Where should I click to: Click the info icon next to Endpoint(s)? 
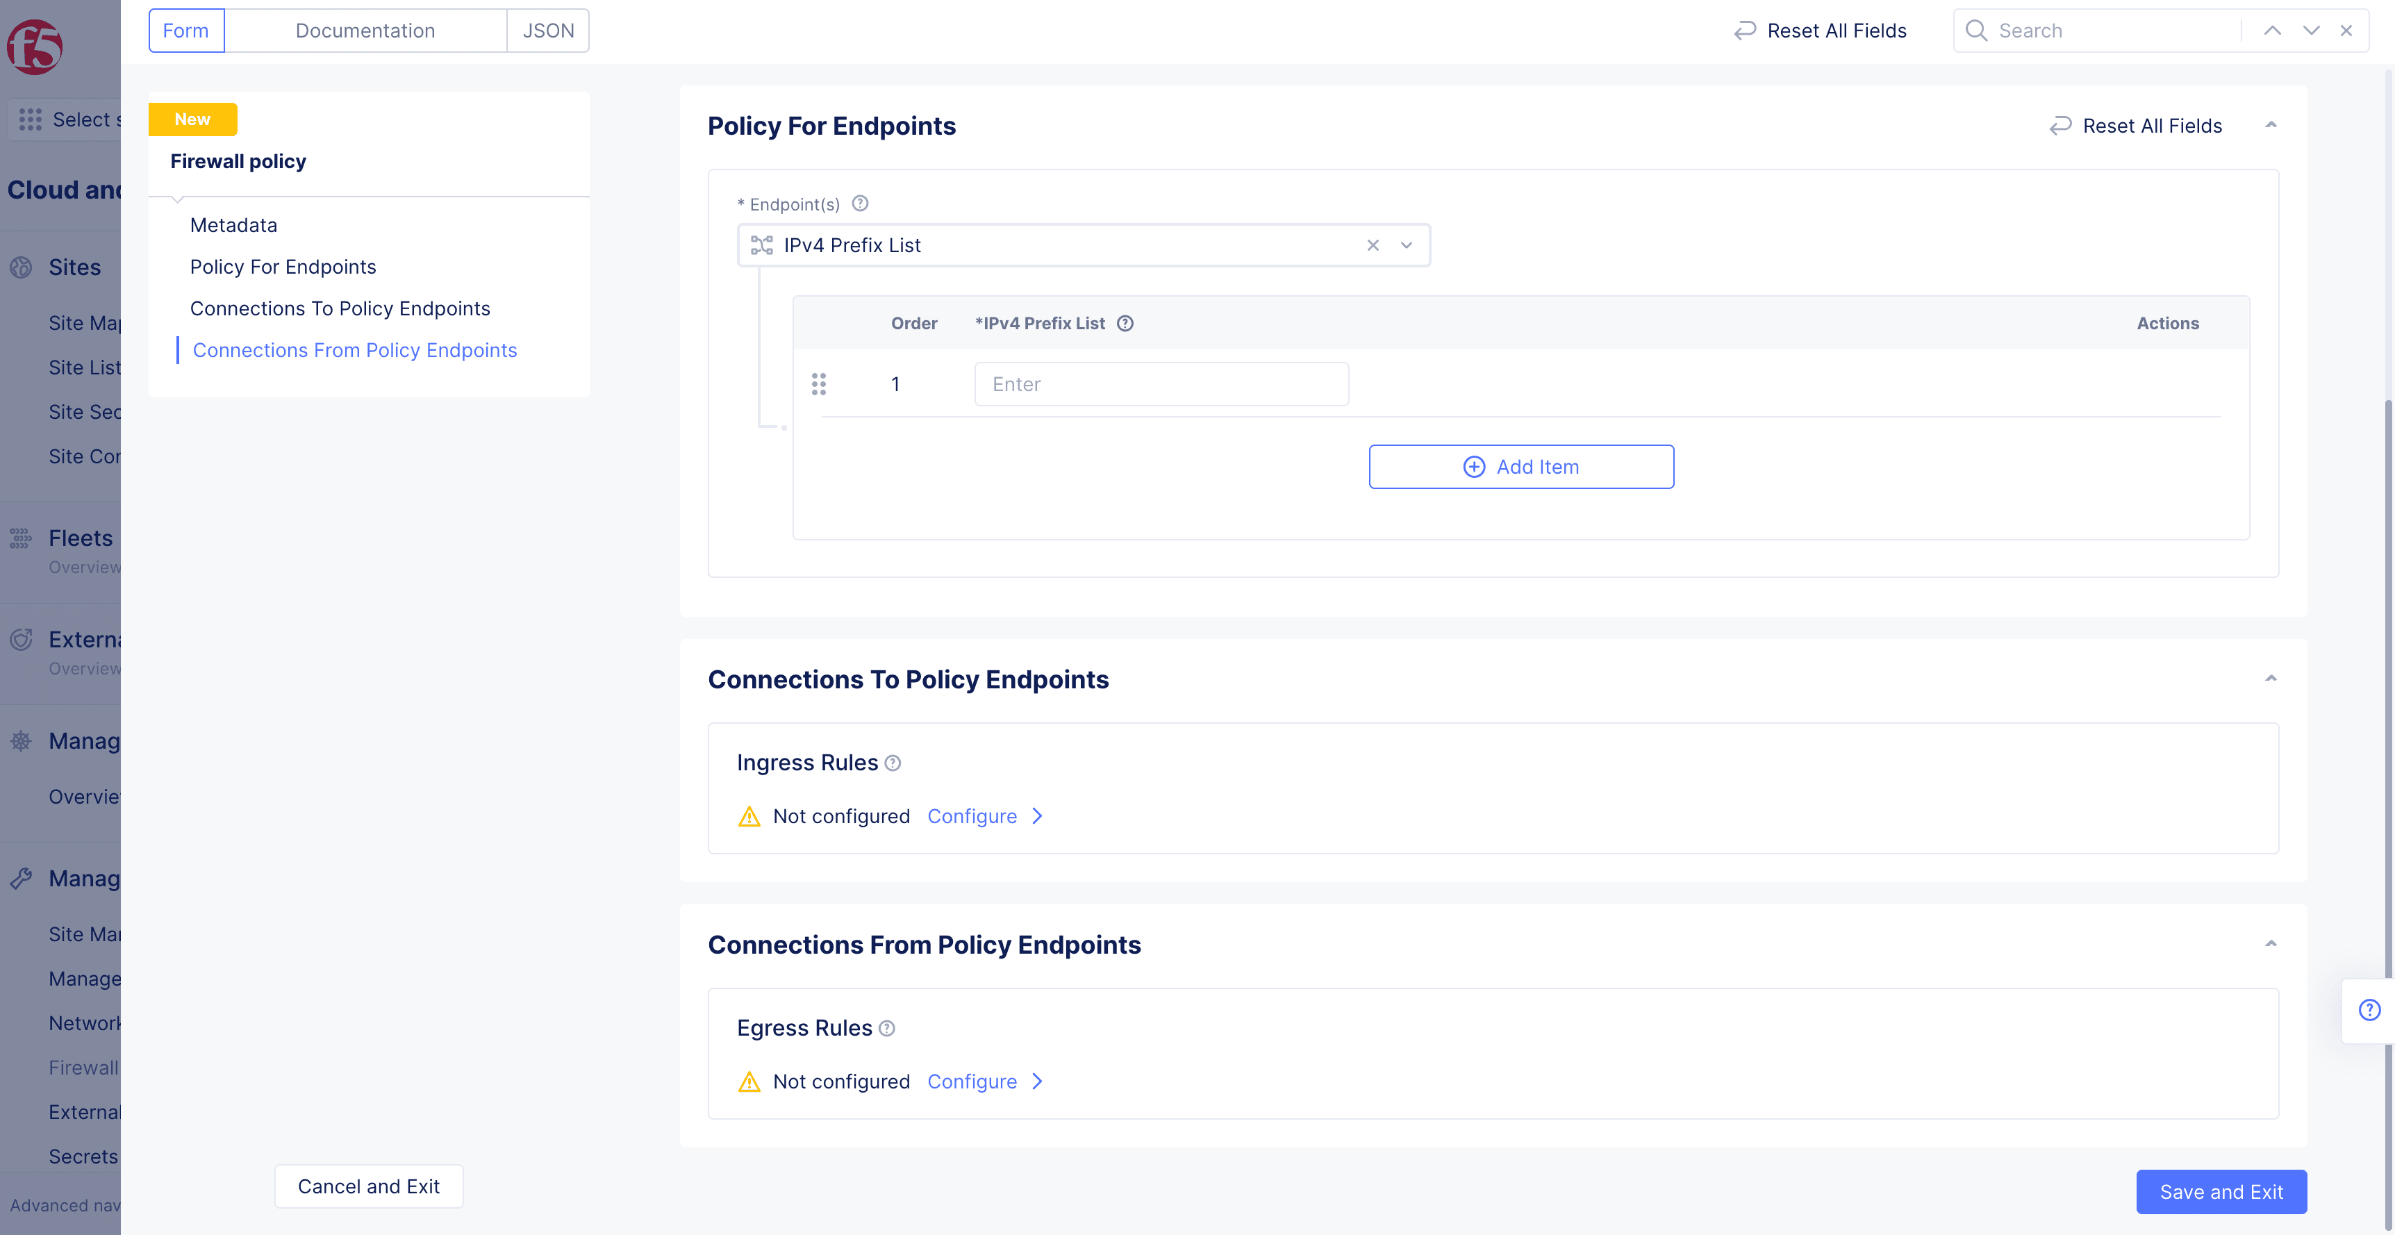pos(863,204)
